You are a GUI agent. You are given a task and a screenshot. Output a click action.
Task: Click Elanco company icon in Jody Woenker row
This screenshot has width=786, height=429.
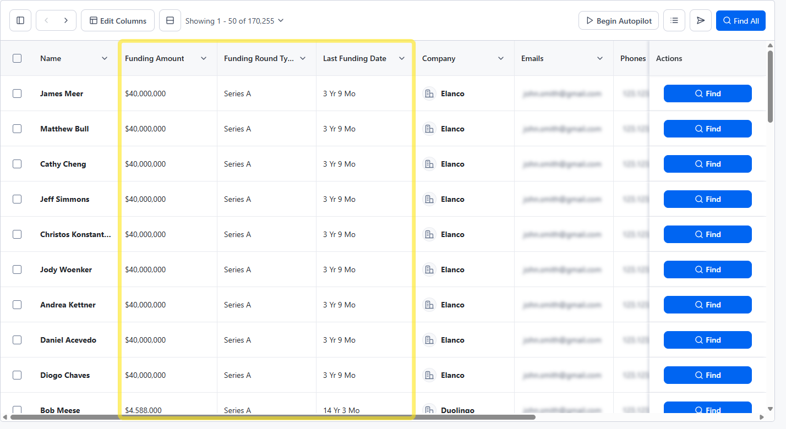[429, 269]
